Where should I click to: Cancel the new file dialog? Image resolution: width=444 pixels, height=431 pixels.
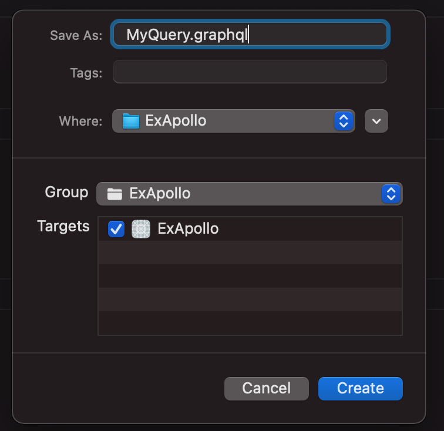(x=267, y=389)
